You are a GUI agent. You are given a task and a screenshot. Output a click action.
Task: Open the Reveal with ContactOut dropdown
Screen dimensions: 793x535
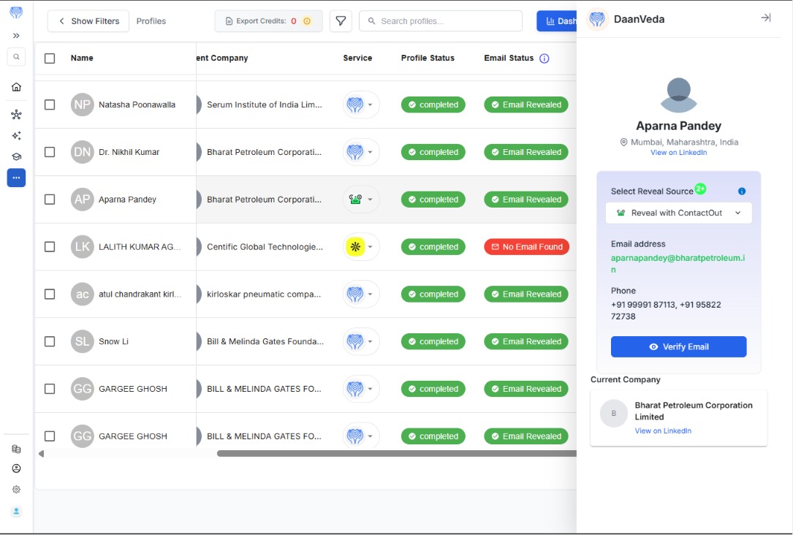click(679, 213)
